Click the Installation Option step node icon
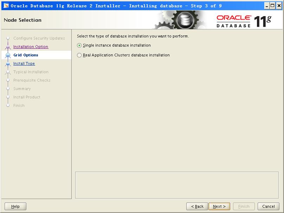This screenshot has height=213, width=284. point(8,47)
